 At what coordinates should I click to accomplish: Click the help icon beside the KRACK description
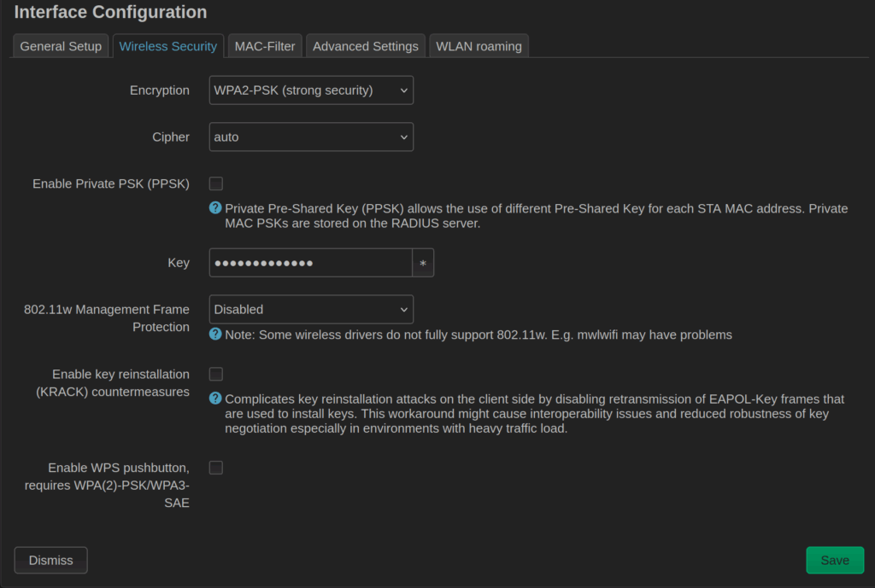(x=215, y=398)
